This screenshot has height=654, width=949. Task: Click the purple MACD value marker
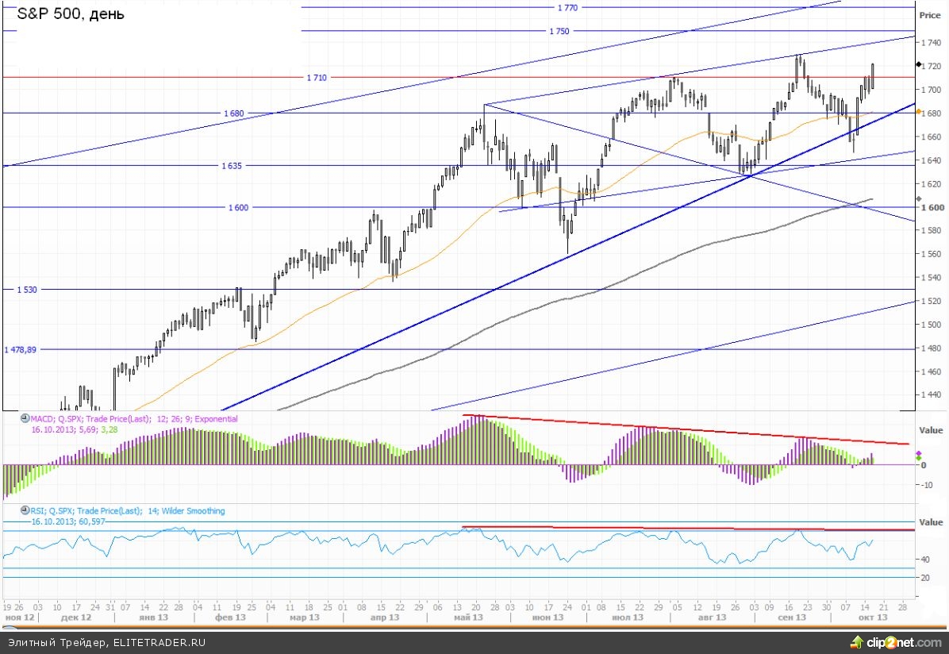918,453
